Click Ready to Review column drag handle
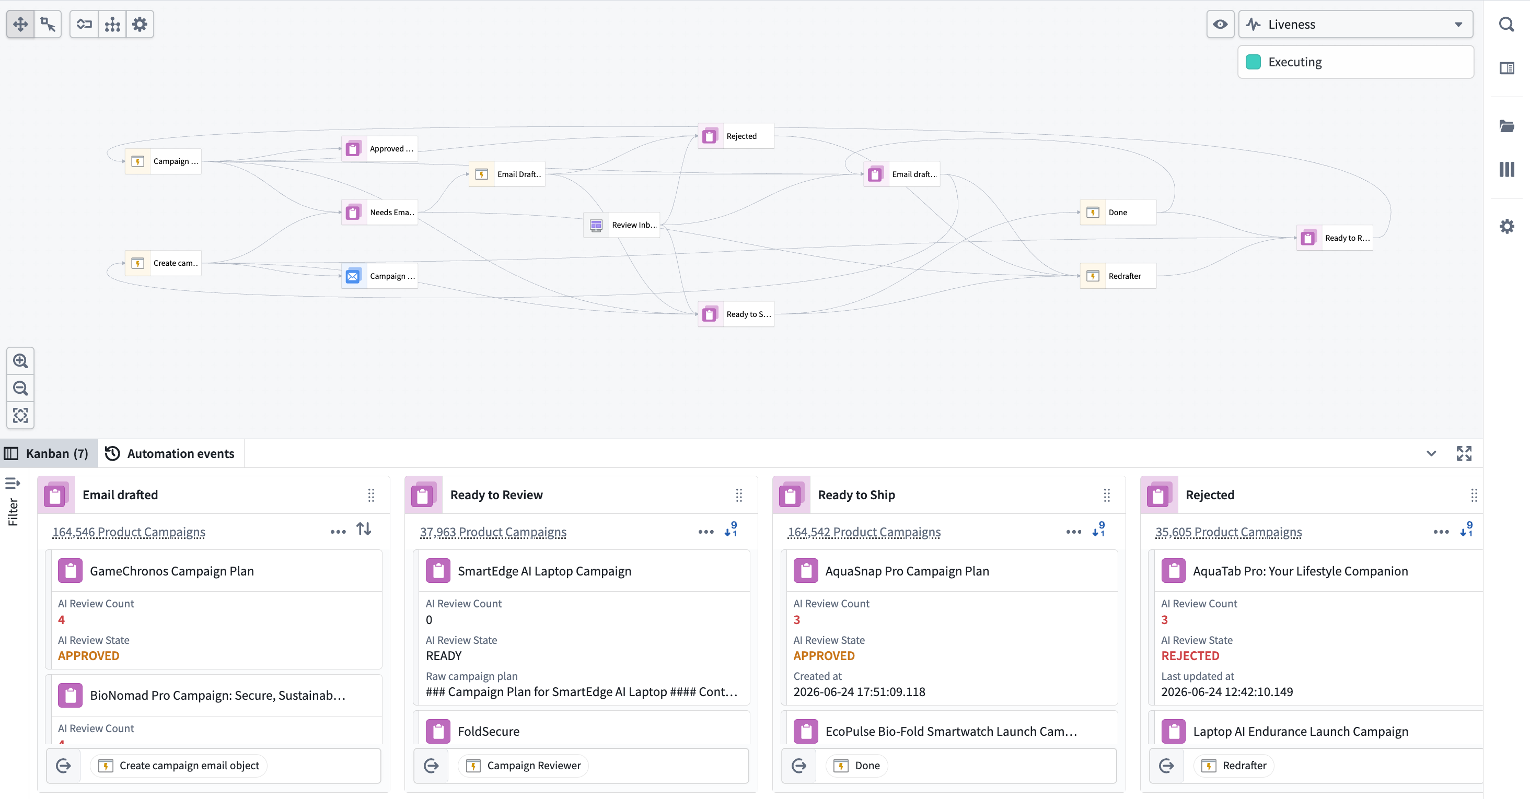The width and height of the screenshot is (1530, 799). click(x=739, y=495)
